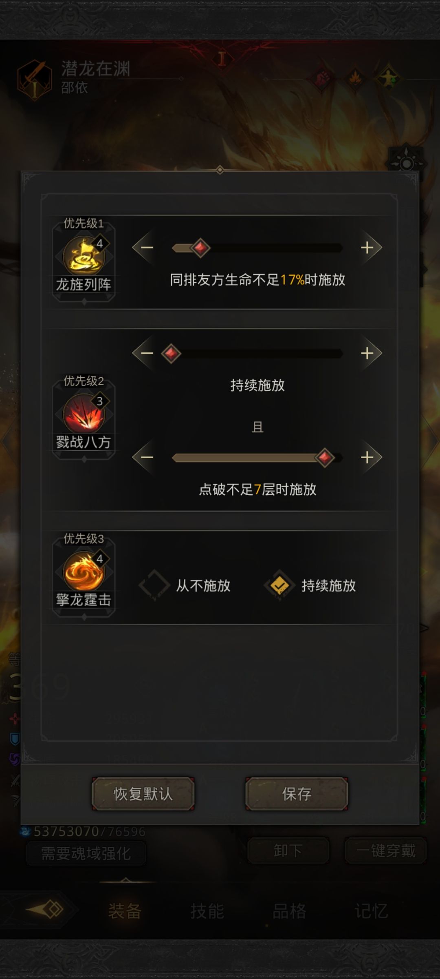Select the 戮战八方 skill icon
The width and height of the screenshot is (440, 979).
[x=84, y=414]
